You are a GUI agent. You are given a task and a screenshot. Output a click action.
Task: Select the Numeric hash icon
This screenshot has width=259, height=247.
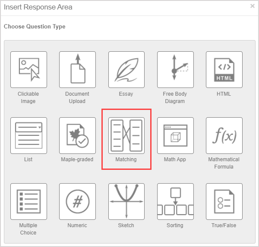pos(77,201)
